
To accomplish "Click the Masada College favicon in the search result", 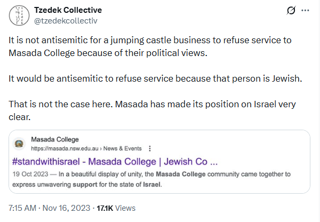I will (x=19, y=144).
